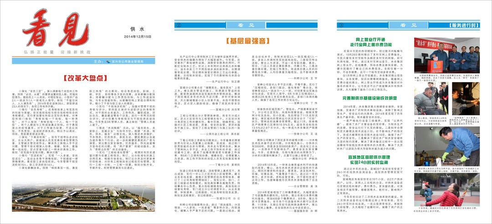Click the 【服务进行时】 header tag

(464, 25)
